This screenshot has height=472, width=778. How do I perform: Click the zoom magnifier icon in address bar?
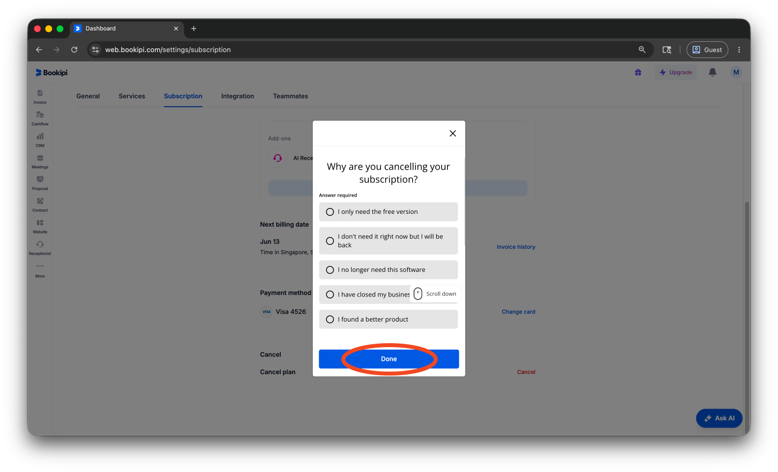tap(642, 50)
